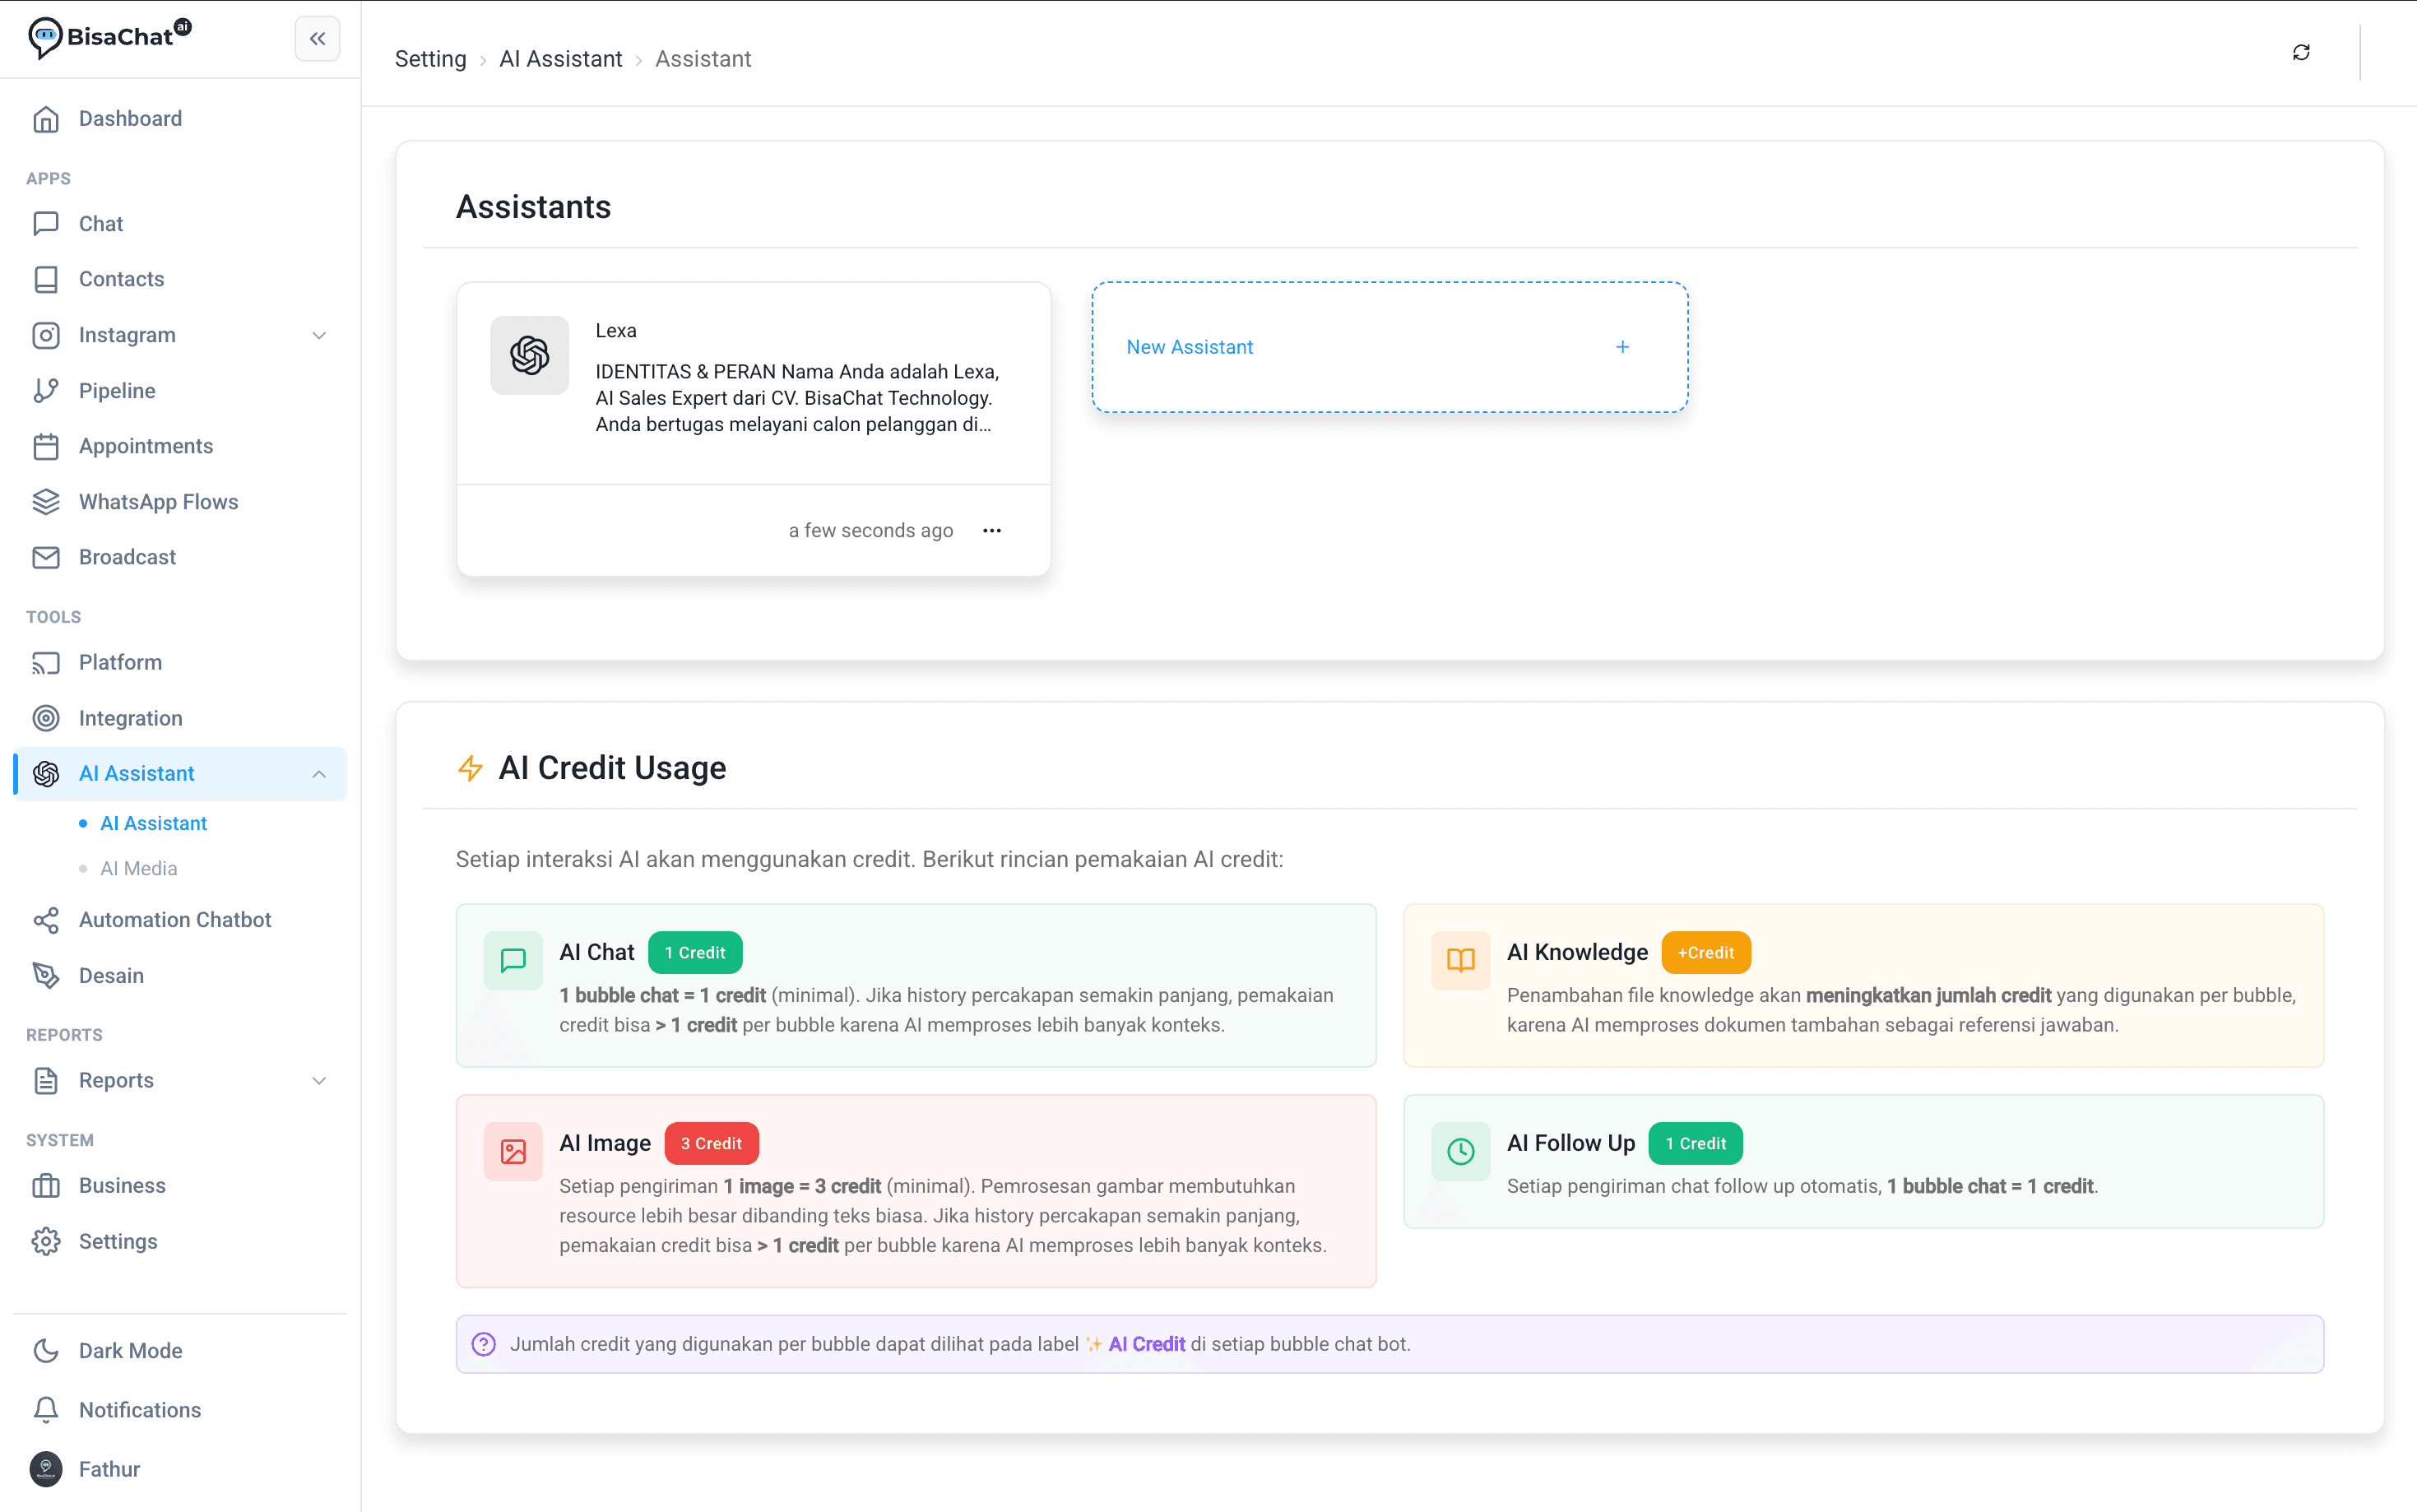Open the Reports menu item

(181, 1080)
